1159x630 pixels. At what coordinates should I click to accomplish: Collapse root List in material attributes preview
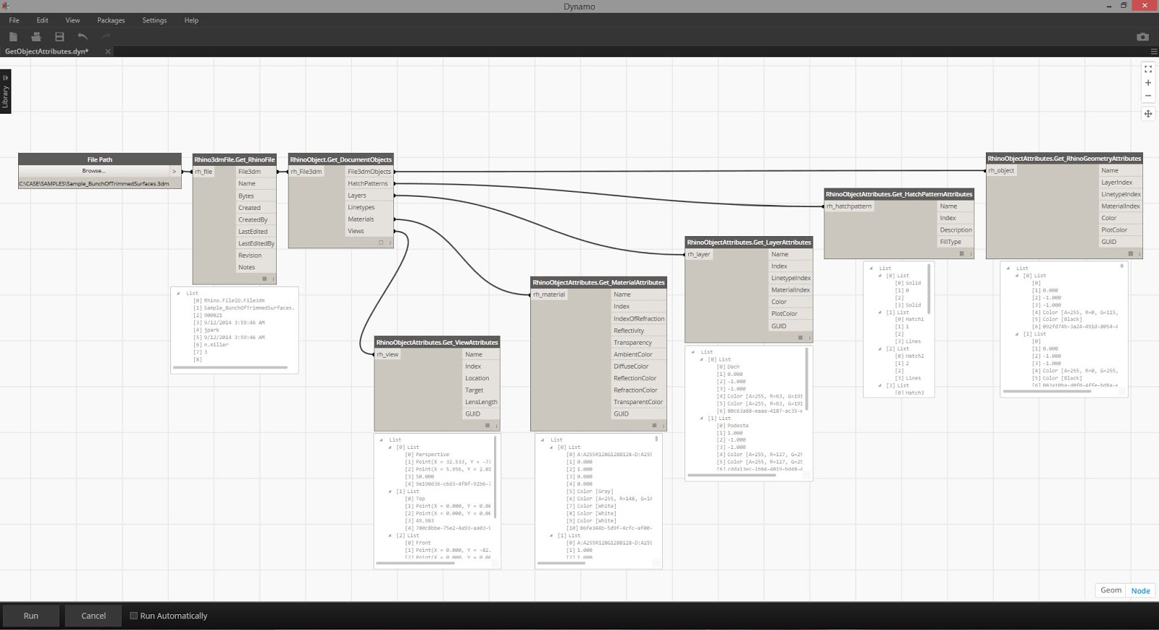543,440
